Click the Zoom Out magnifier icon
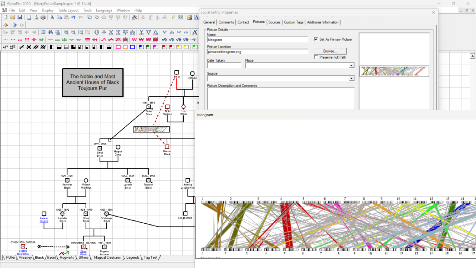 (x=73, y=32)
